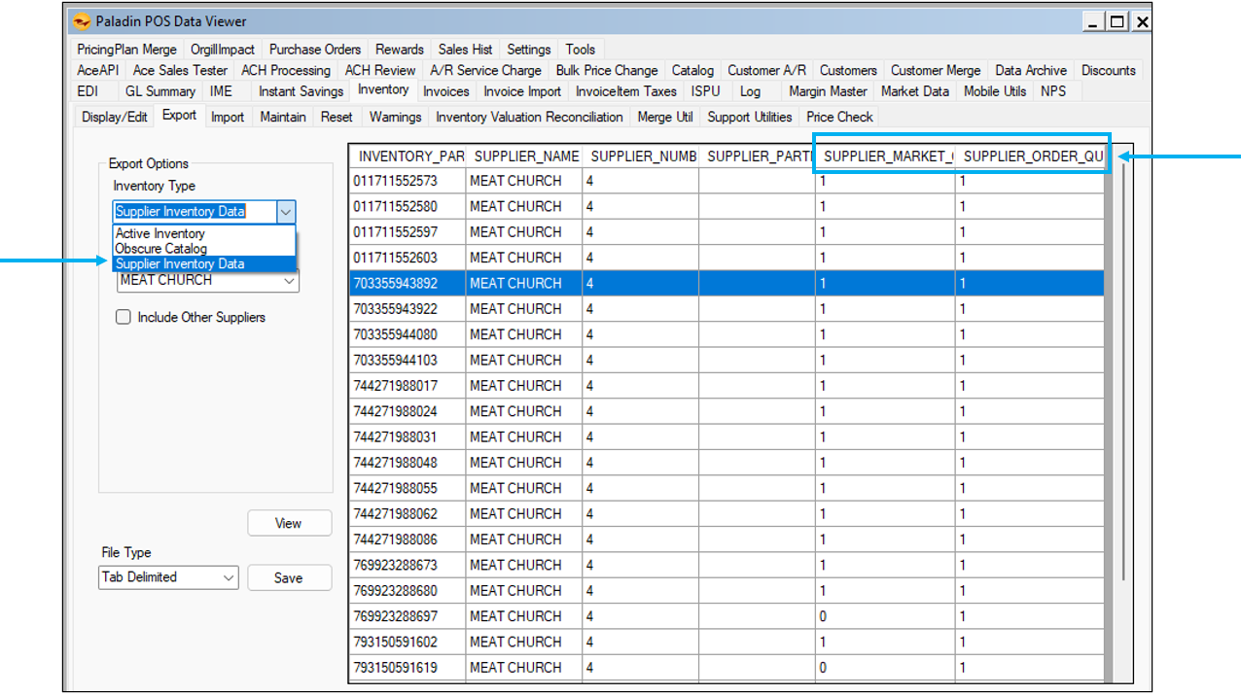
Task: Click the Paladin POS app icon
Action: [82, 21]
